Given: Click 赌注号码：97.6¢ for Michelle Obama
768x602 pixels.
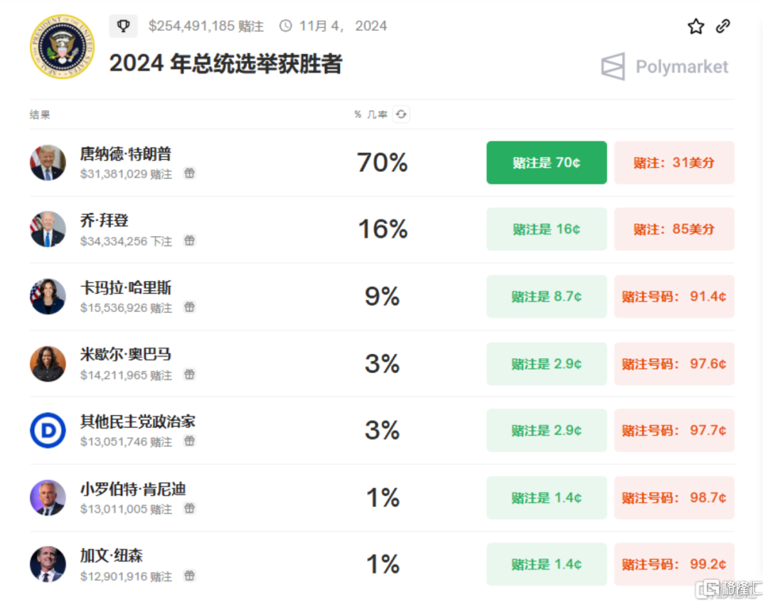Looking at the screenshot, I should 674,364.
